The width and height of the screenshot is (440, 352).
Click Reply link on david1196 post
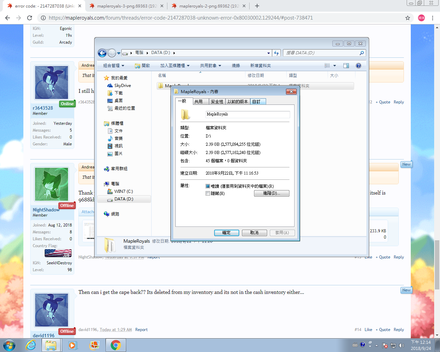click(399, 330)
